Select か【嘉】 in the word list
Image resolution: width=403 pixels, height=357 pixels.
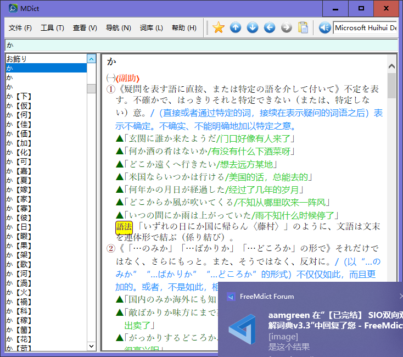(x=46, y=171)
